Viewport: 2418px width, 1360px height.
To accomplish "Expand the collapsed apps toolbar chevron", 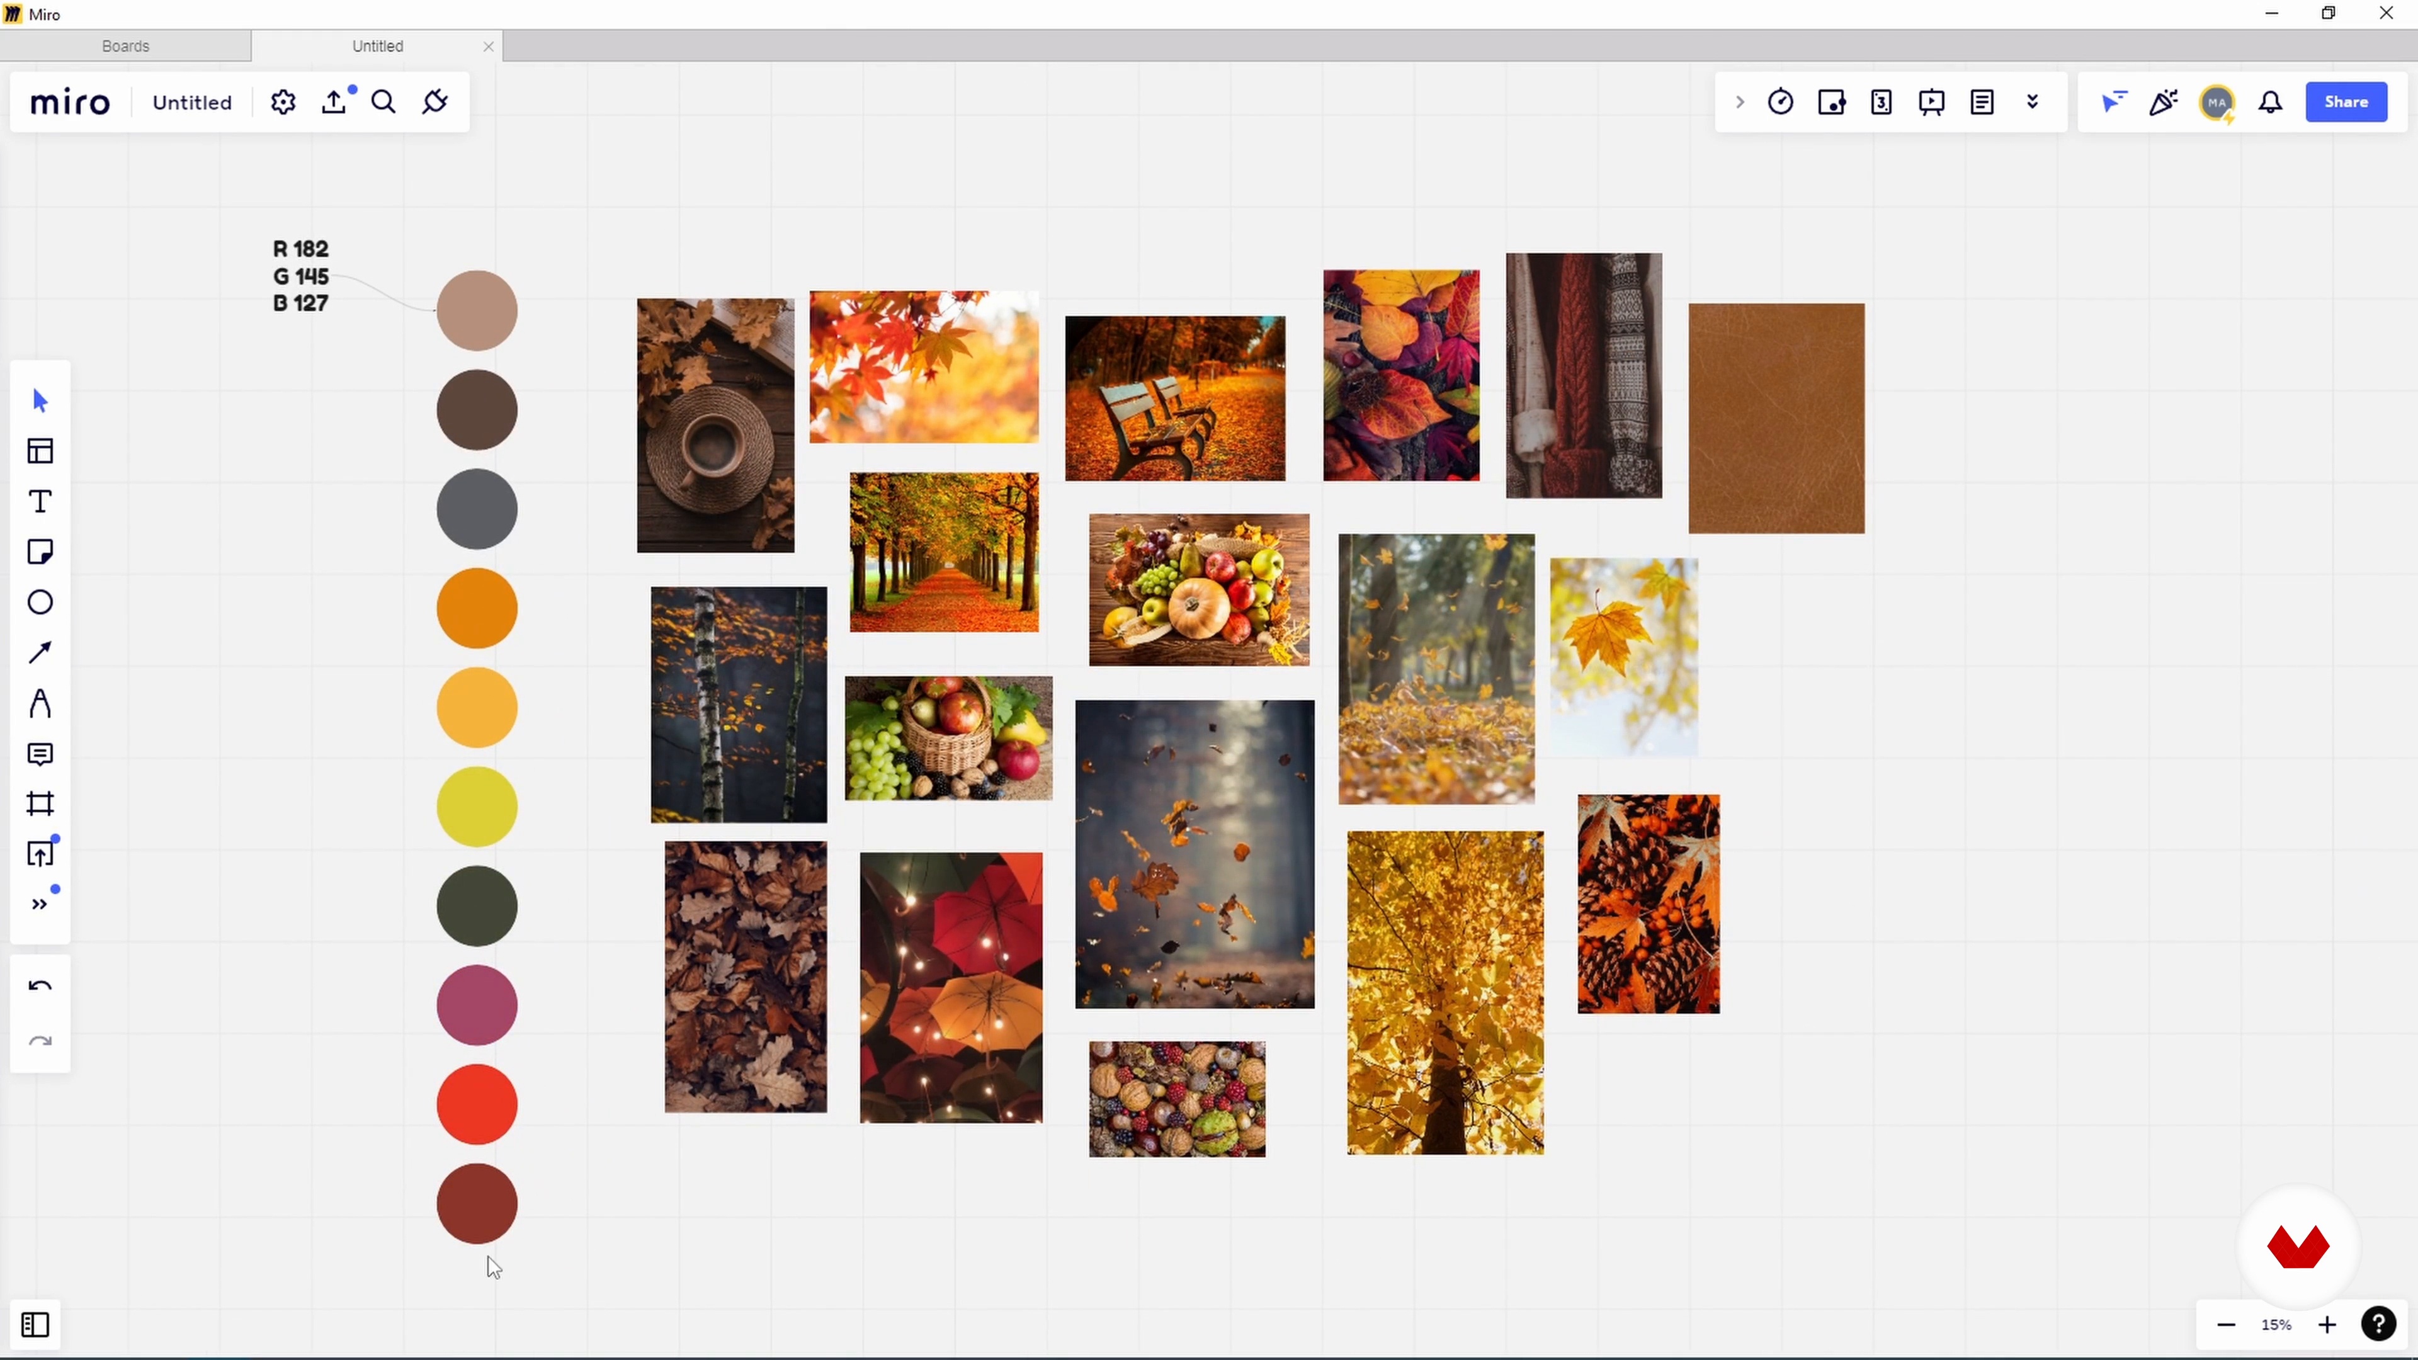I will [x=1739, y=101].
